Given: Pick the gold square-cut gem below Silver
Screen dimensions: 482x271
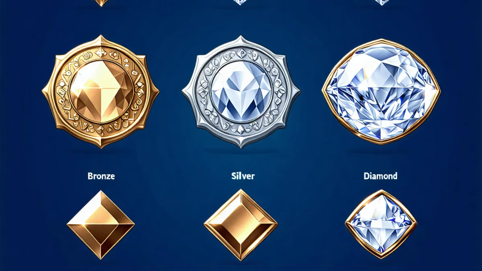Looking at the screenshot, I should click(x=241, y=225).
